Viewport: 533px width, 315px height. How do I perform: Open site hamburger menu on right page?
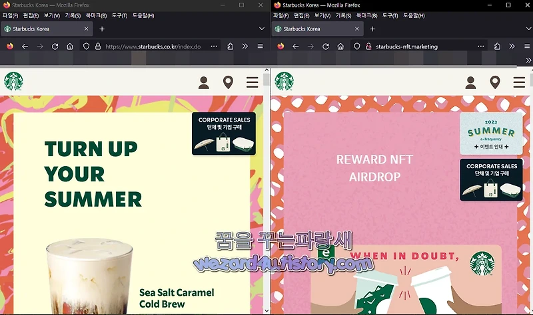(x=519, y=82)
